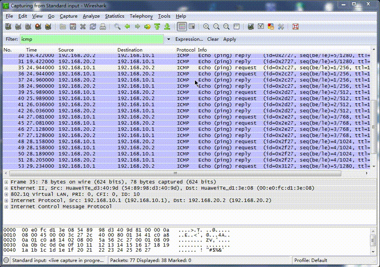Start a new live capture

tap(28, 27)
